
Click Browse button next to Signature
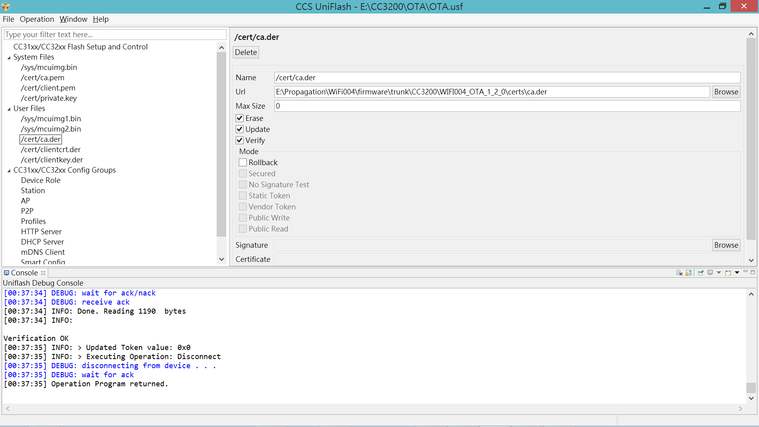(x=726, y=245)
